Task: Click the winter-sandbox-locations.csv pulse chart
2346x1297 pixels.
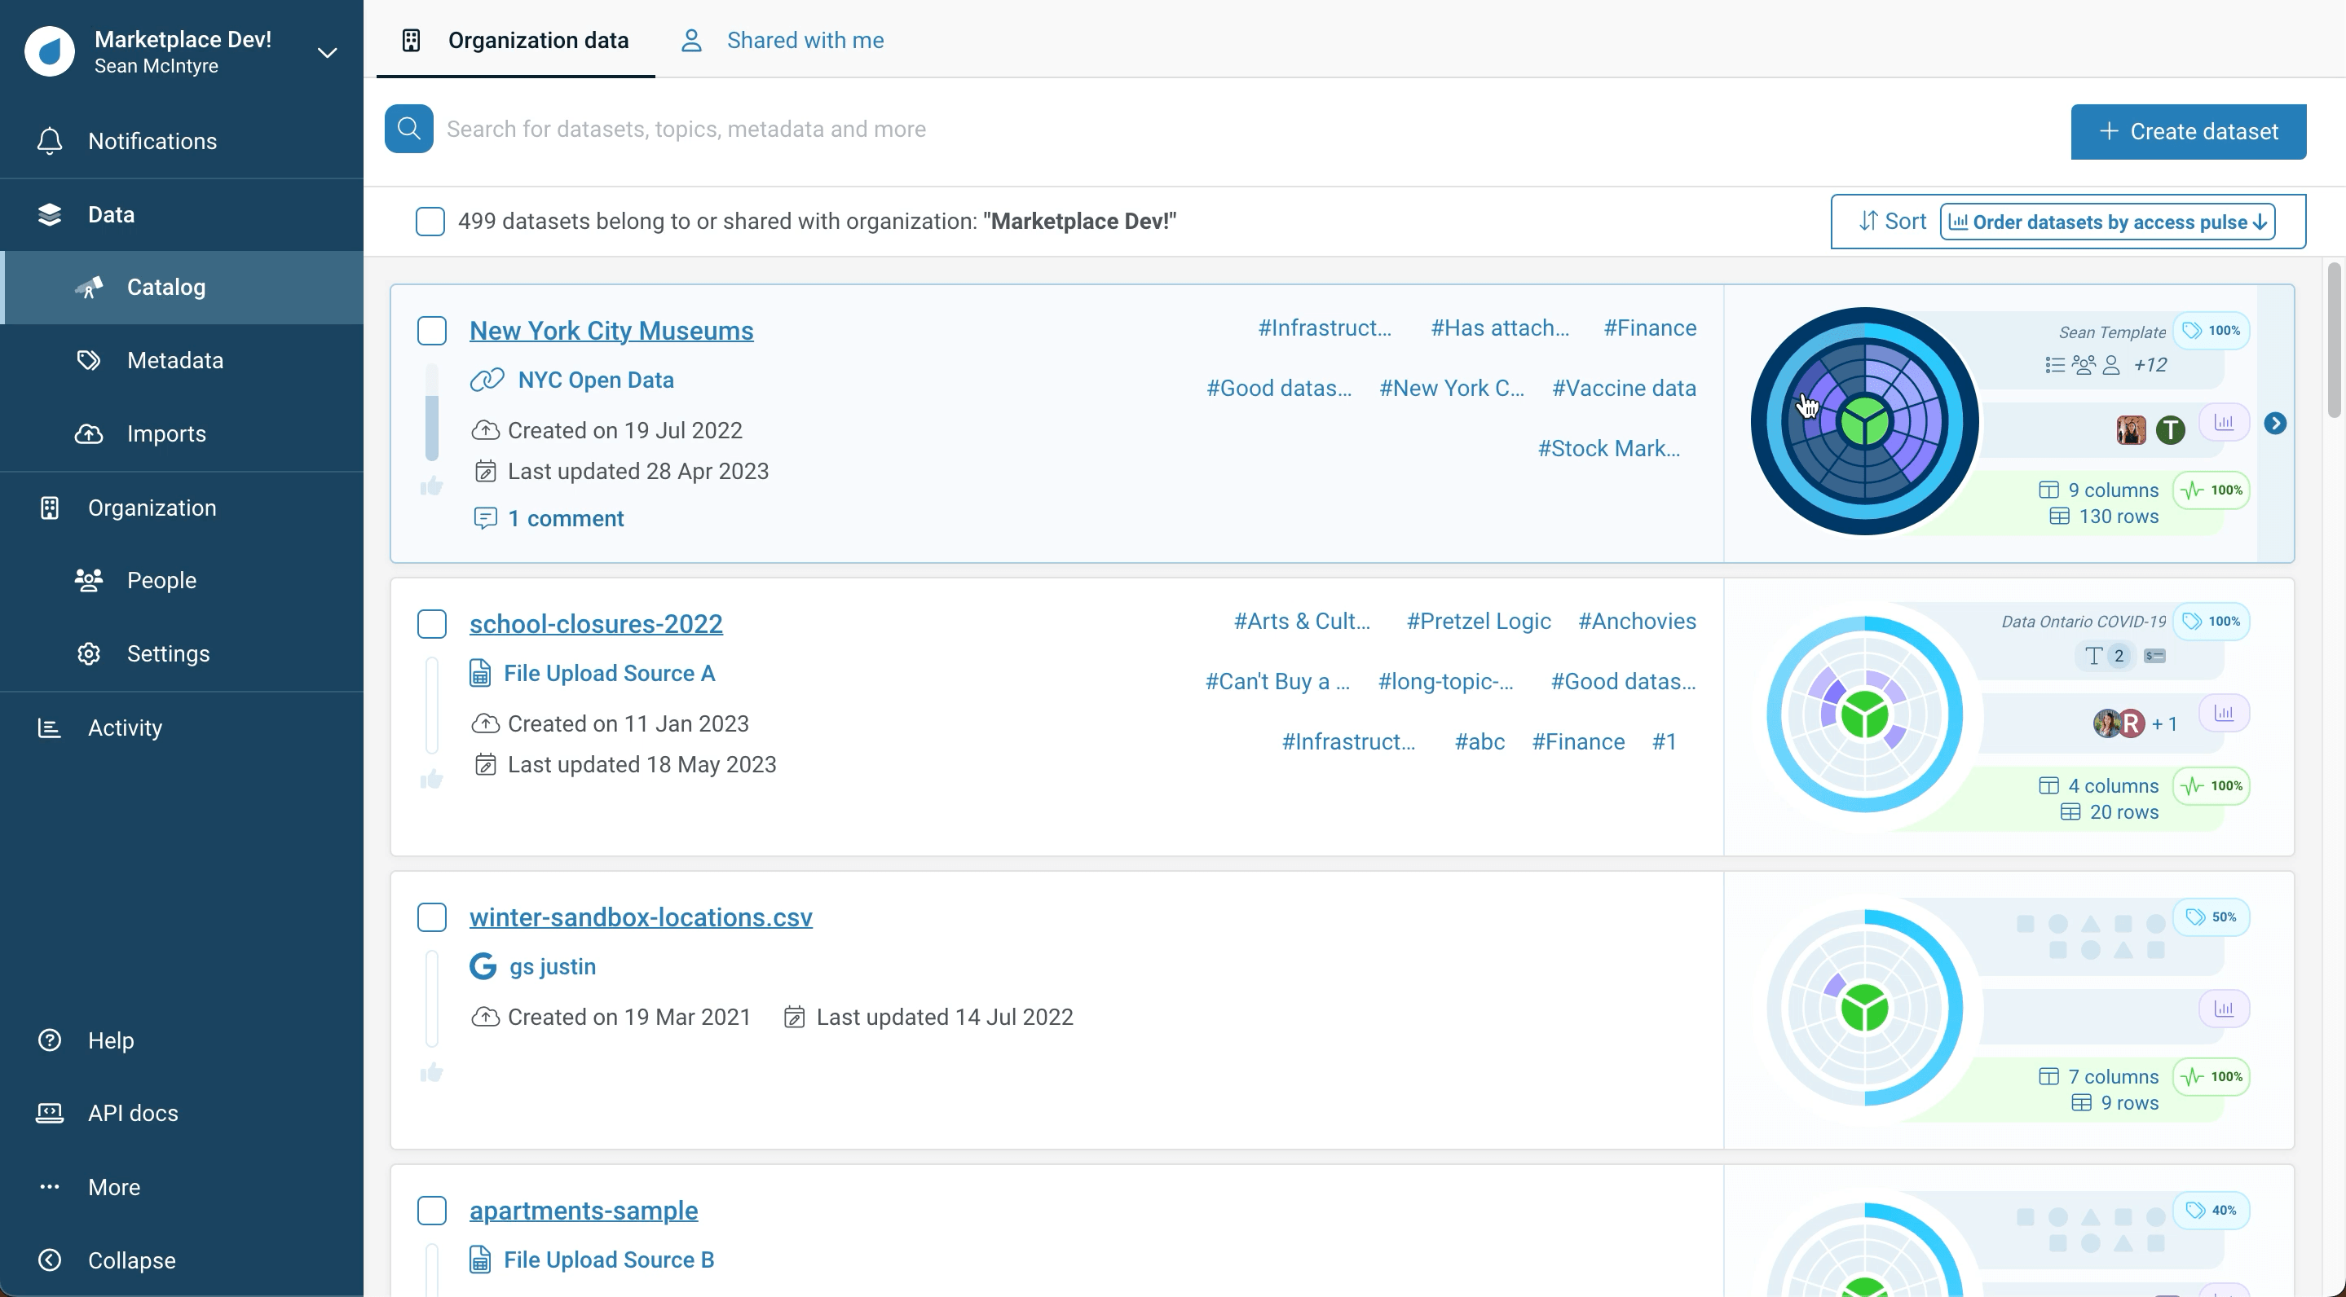Action: tap(1864, 1008)
